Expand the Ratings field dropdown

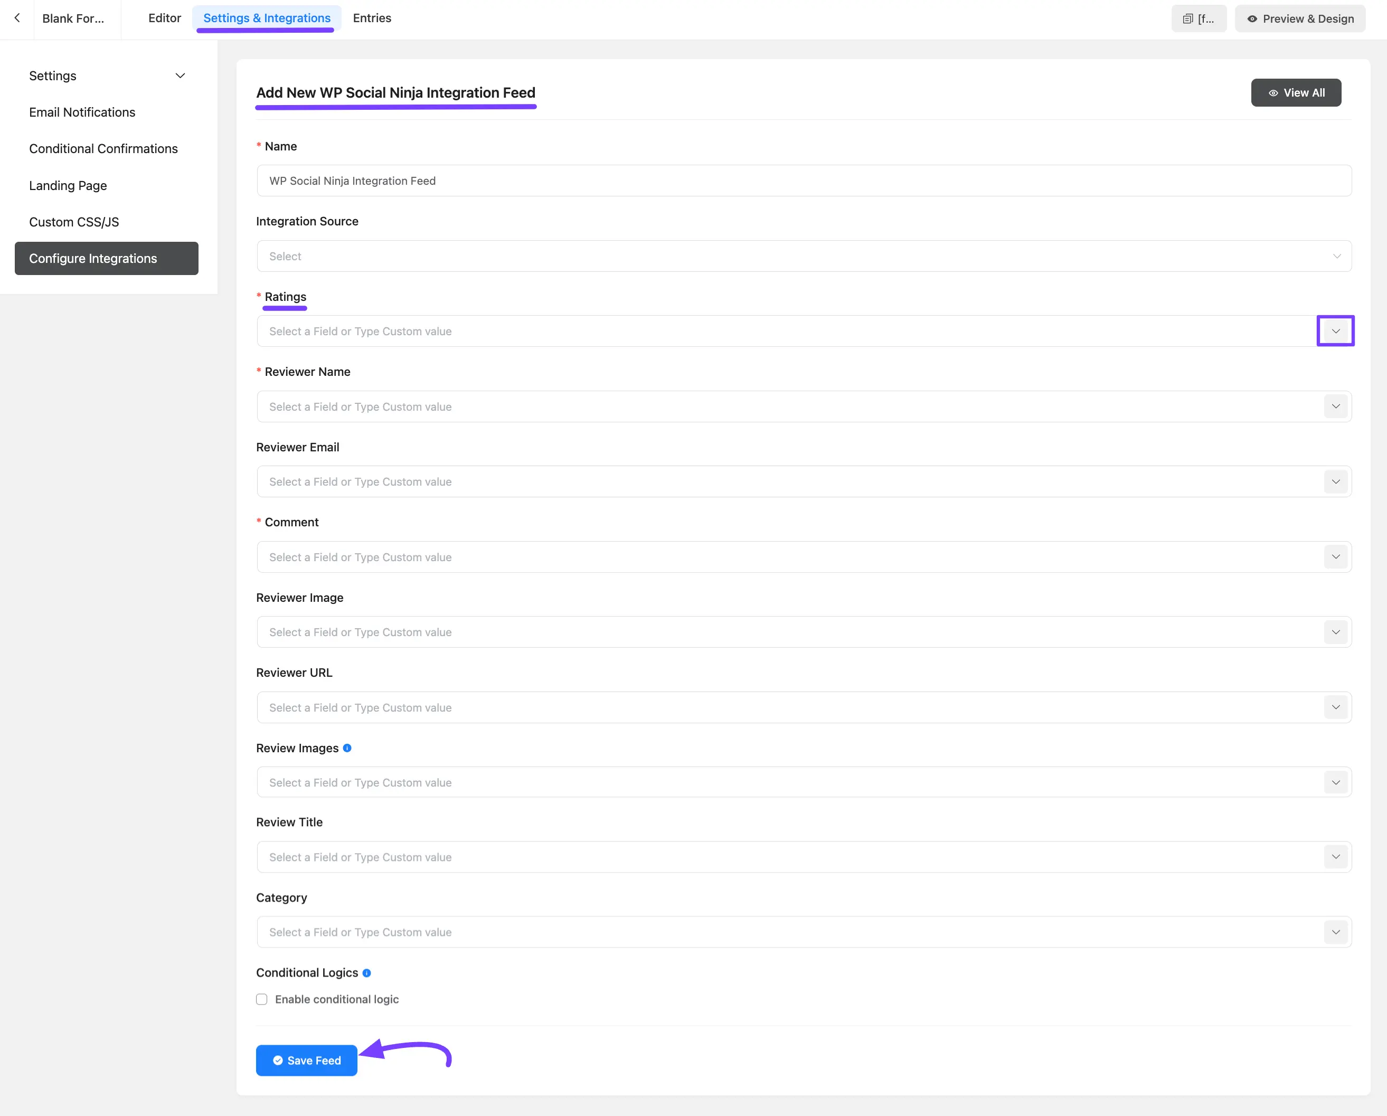tap(1336, 330)
